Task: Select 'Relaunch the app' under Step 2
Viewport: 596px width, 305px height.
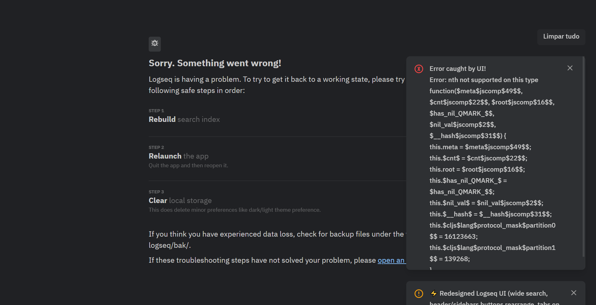Action: (178, 156)
